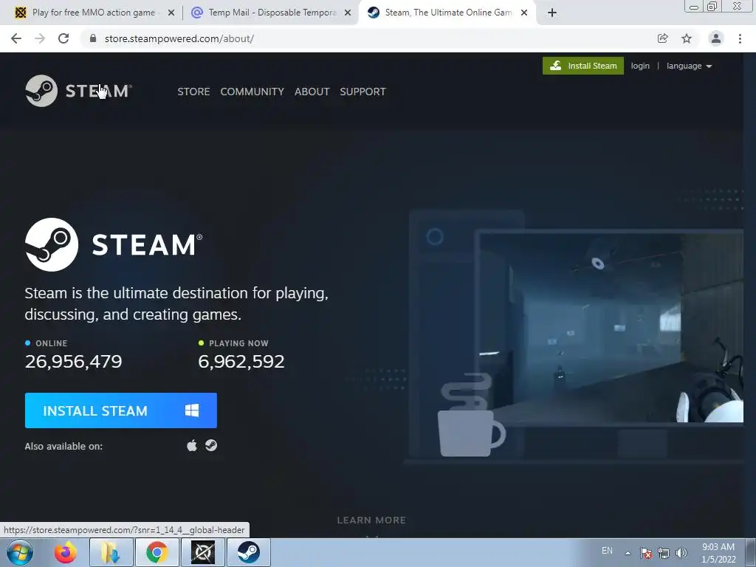
Task: Click the playing now count 6,962,592
Action: point(241,362)
